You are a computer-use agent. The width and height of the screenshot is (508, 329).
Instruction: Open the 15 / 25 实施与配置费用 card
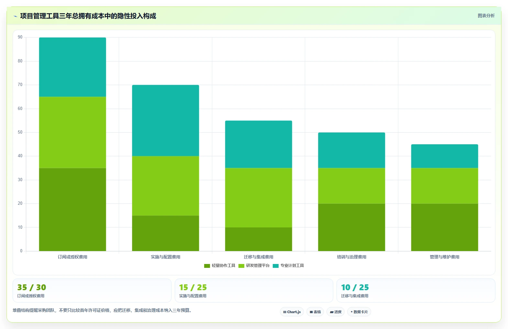(254, 291)
